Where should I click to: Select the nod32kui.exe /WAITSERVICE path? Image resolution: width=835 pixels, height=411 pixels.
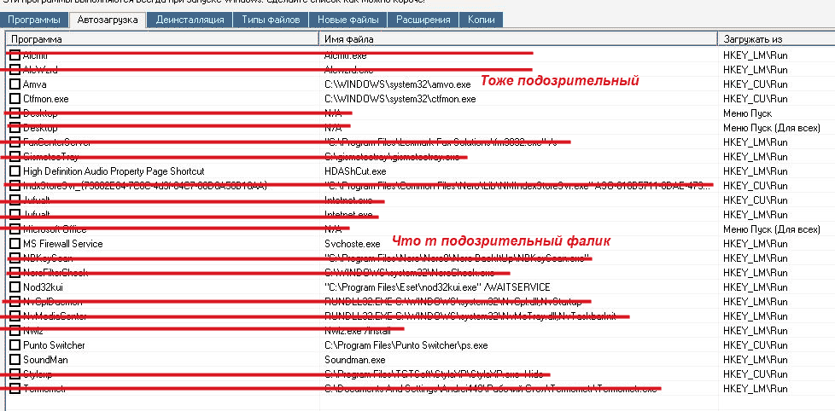point(437,287)
